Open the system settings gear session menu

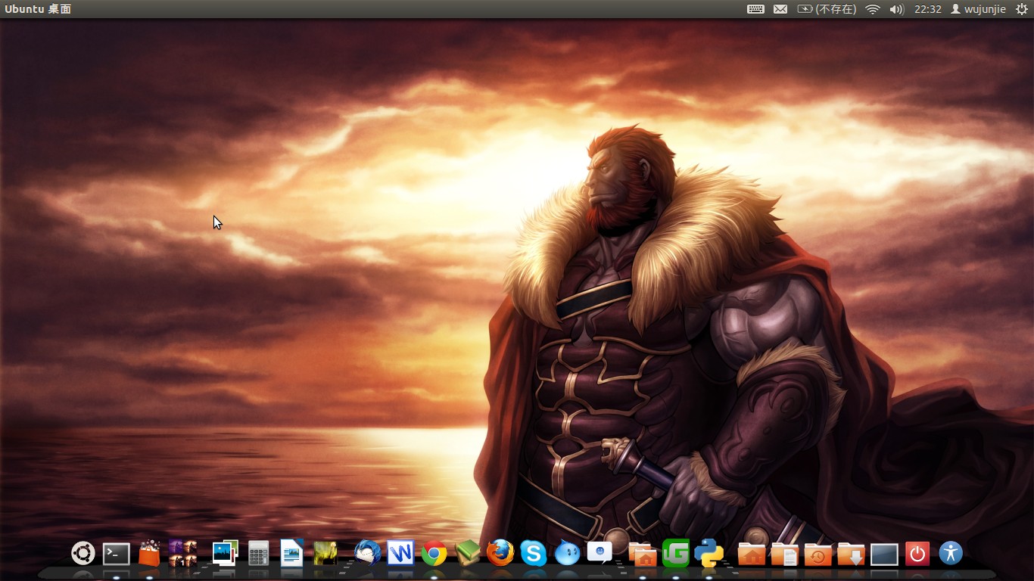[1022, 9]
